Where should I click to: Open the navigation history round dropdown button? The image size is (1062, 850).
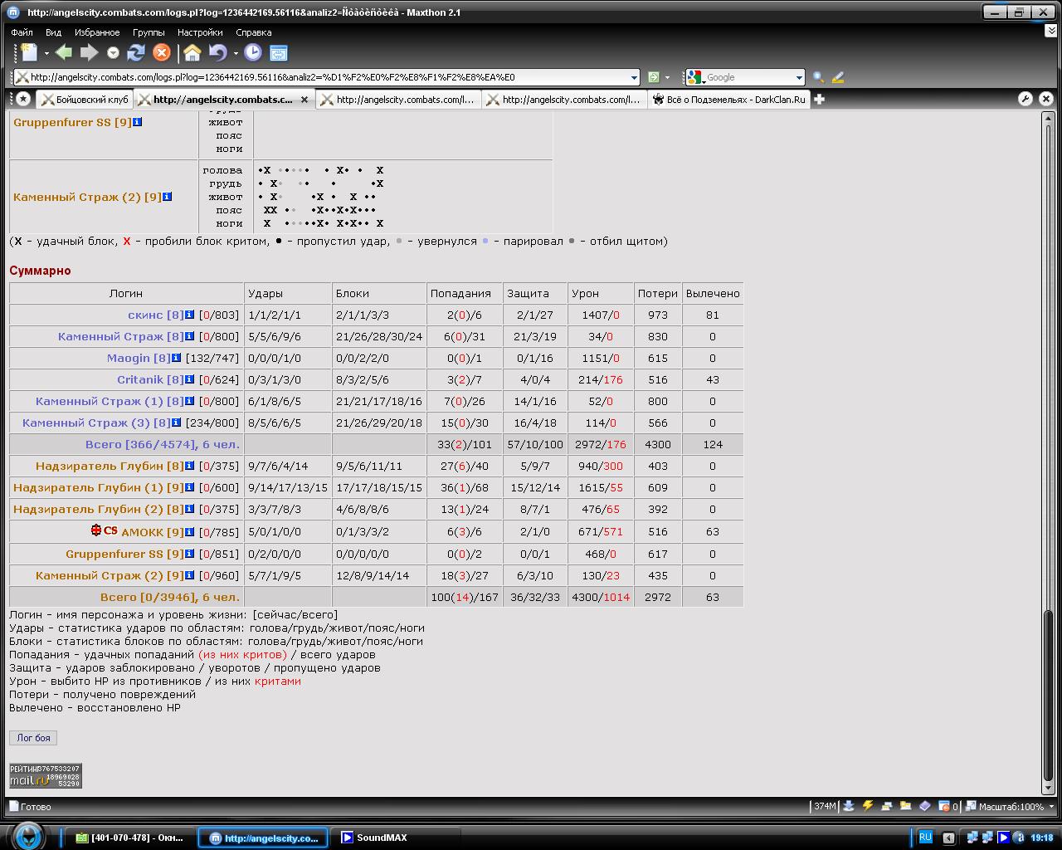click(x=113, y=53)
